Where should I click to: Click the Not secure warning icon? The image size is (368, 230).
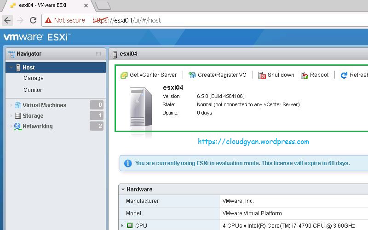click(48, 20)
